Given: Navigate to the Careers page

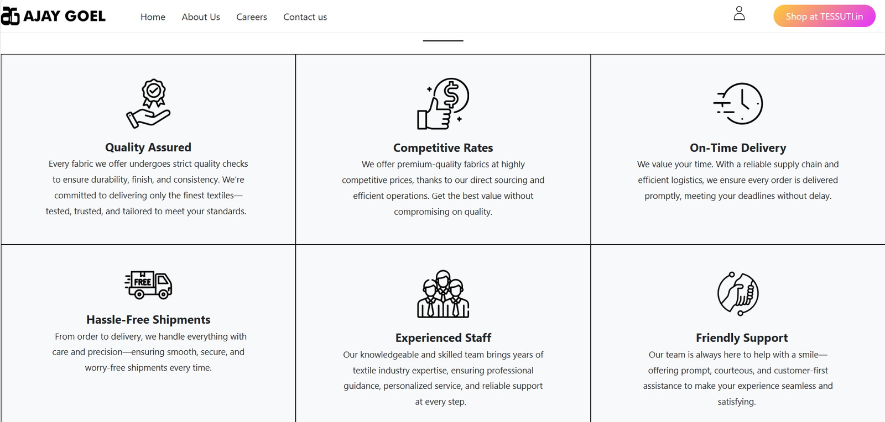Looking at the screenshot, I should click(x=252, y=17).
